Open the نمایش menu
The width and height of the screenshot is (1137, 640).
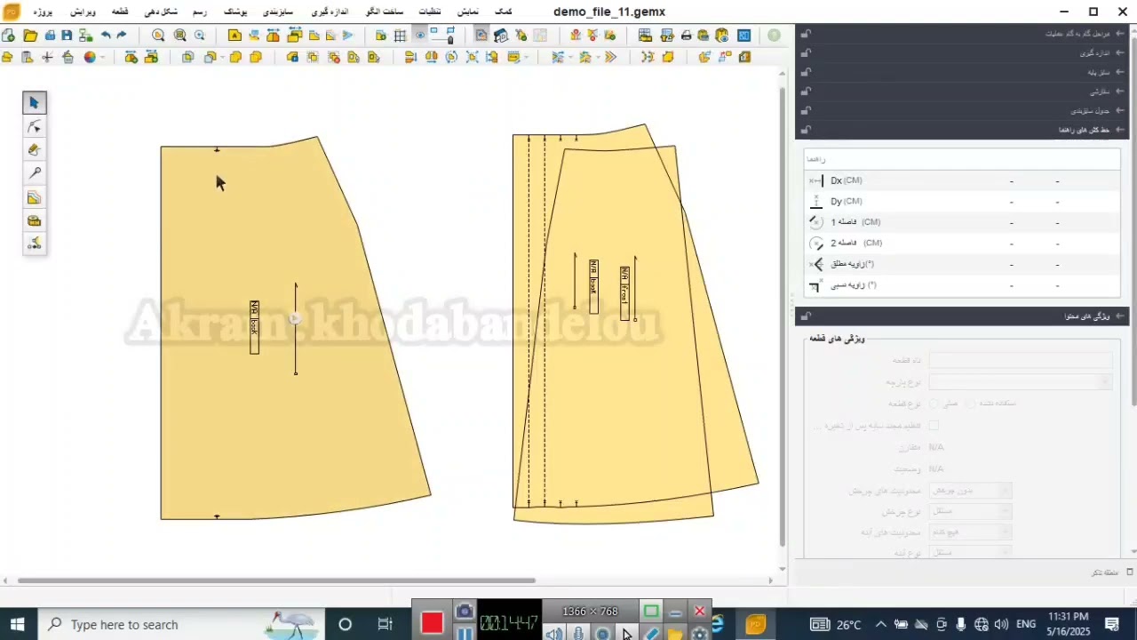pyautogui.click(x=467, y=12)
